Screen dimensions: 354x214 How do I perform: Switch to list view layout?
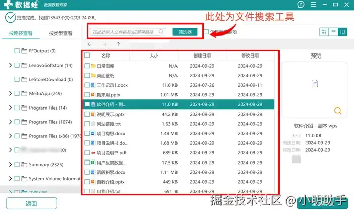[333, 32]
